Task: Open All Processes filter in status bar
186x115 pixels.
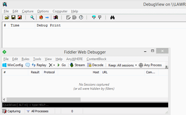Action: click(38, 111)
